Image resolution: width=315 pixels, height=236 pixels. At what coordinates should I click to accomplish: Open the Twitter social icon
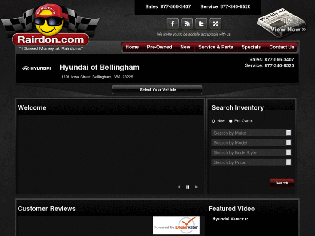point(201,24)
